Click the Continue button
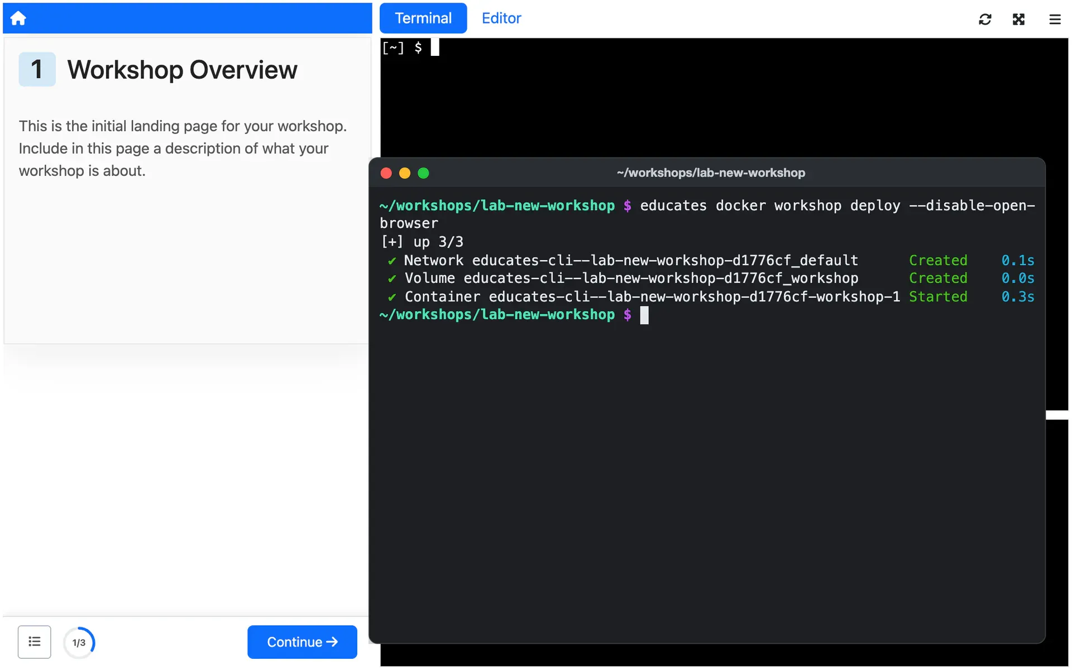The height and width of the screenshot is (670, 1072). 302,642
